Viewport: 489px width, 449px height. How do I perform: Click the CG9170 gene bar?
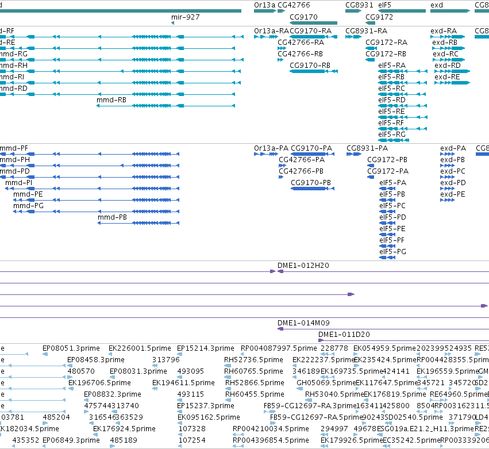(313, 23)
